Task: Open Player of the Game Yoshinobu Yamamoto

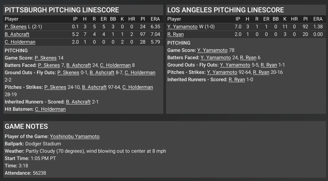Action: point(75,136)
